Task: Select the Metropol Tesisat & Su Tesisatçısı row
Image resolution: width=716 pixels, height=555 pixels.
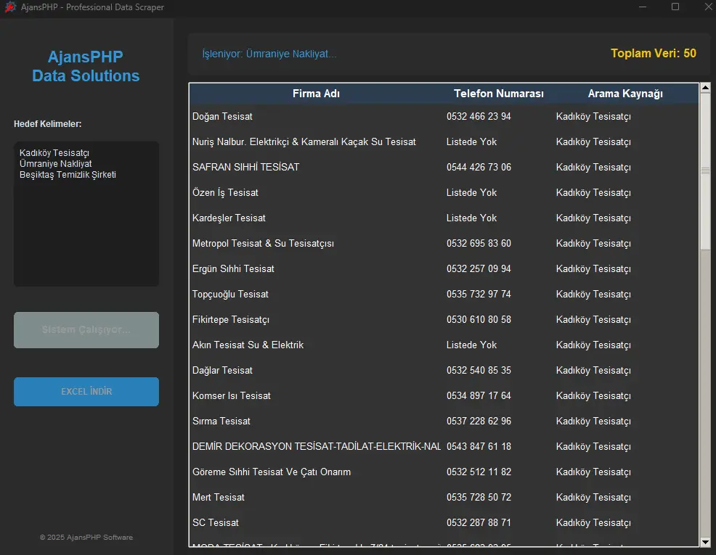Action: 263,244
